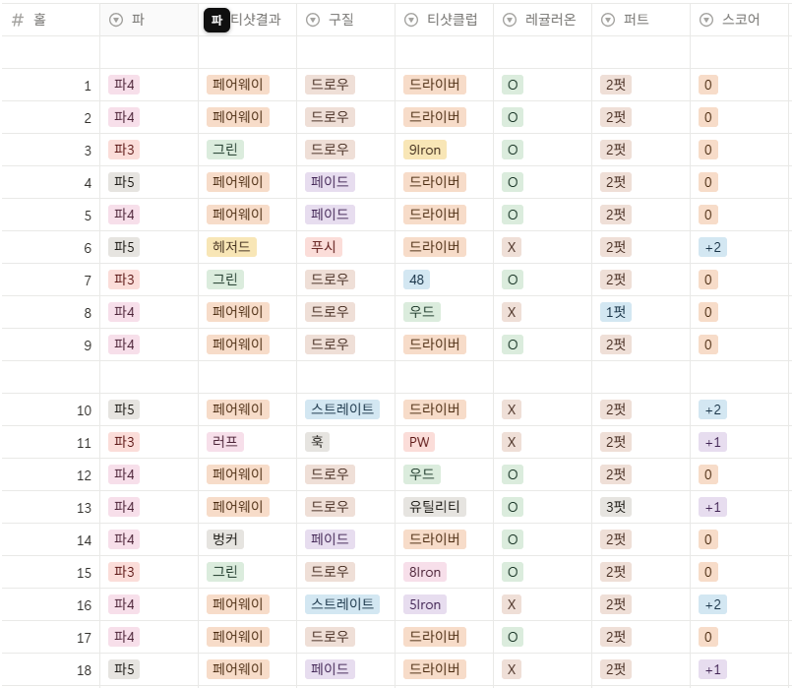Click the 스코어 column select icon
This screenshot has height=688, width=792.
(x=706, y=20)
